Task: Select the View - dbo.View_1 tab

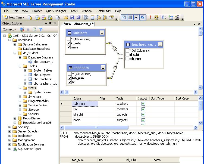Action: (x=79, y=24)
